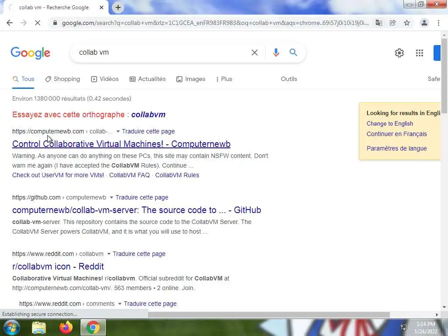Switch to the Shopping tab
448x336 pixels.
[63, 79]
